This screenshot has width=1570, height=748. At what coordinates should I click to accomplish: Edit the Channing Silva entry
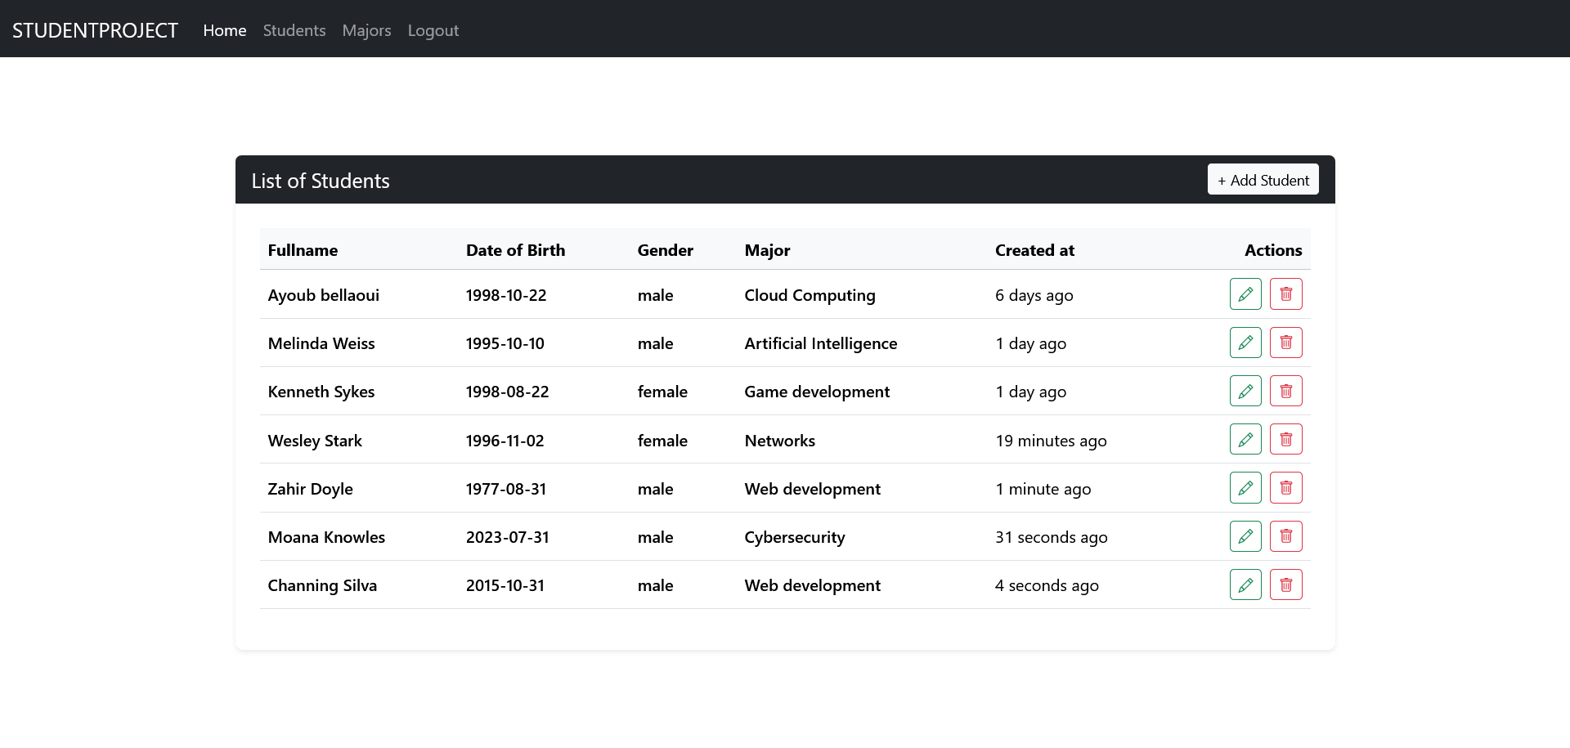1245,585
